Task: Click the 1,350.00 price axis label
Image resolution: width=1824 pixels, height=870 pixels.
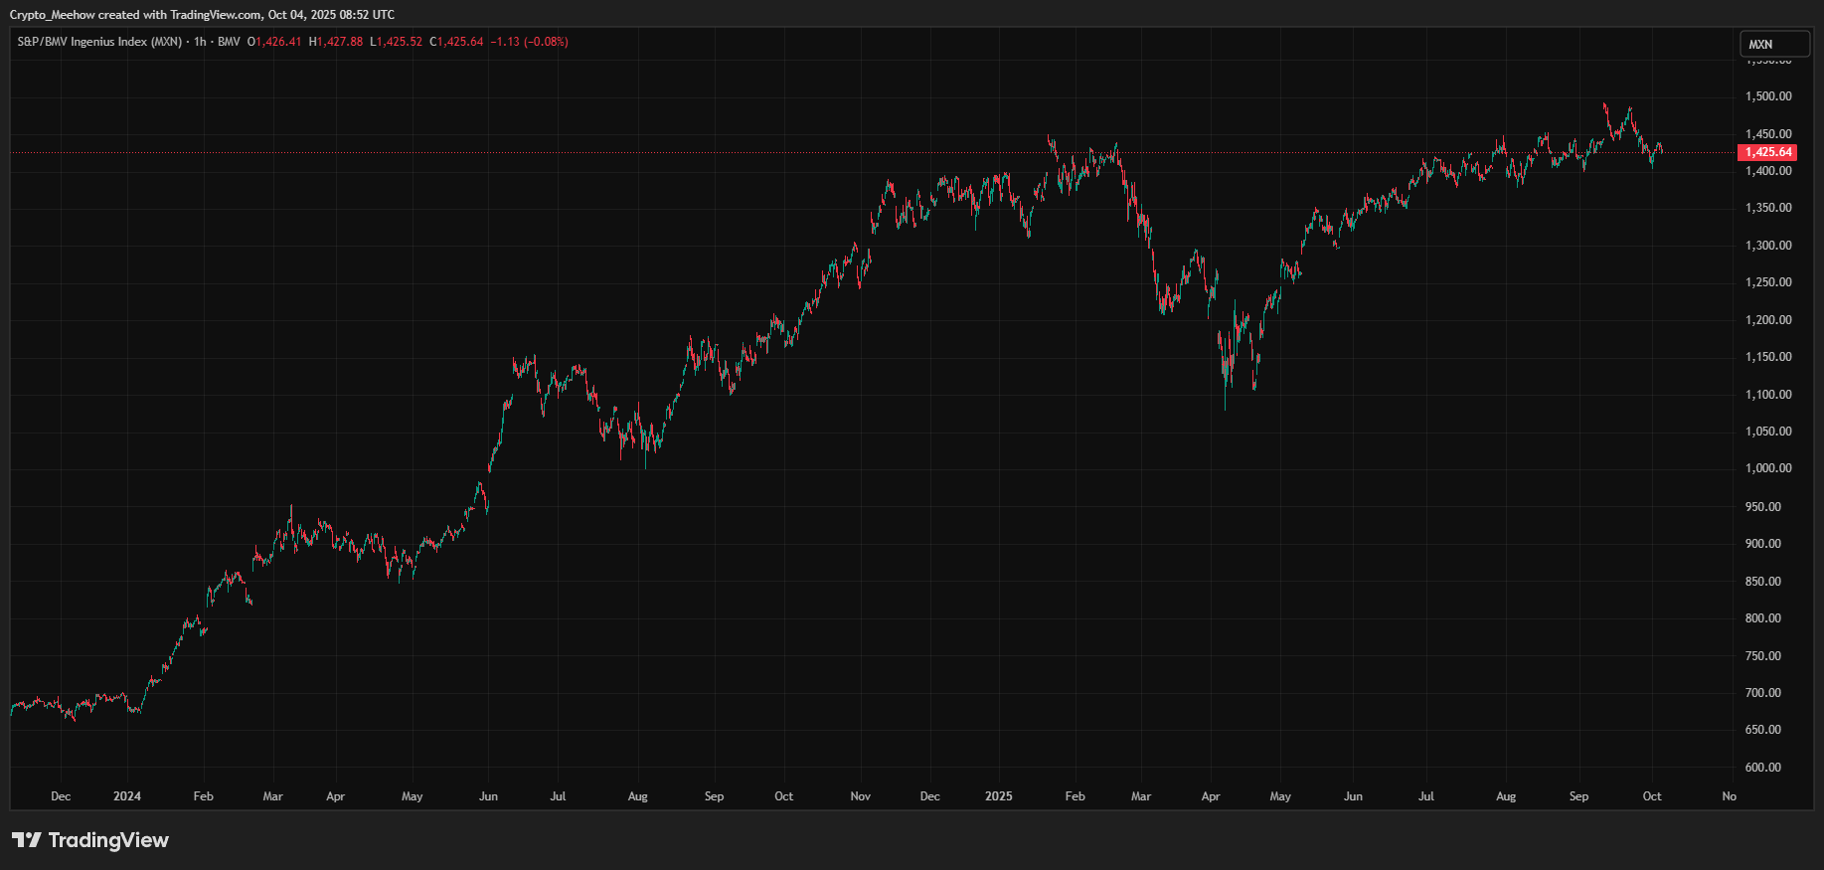Action: point(1768,208)
